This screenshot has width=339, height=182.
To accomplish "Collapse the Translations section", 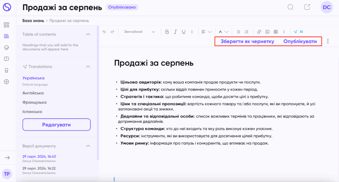I will (x=88, y=67).
